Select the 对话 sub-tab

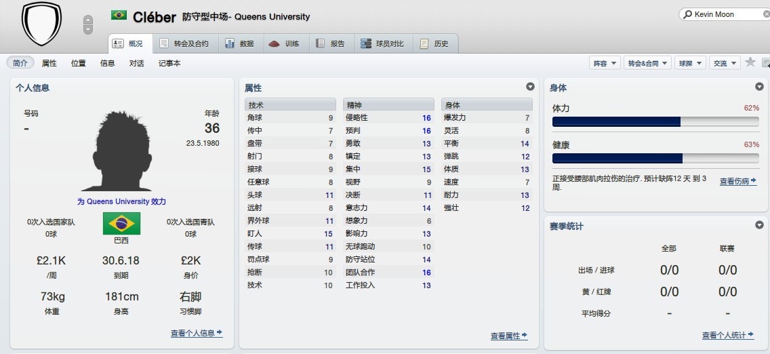[136, 63]
